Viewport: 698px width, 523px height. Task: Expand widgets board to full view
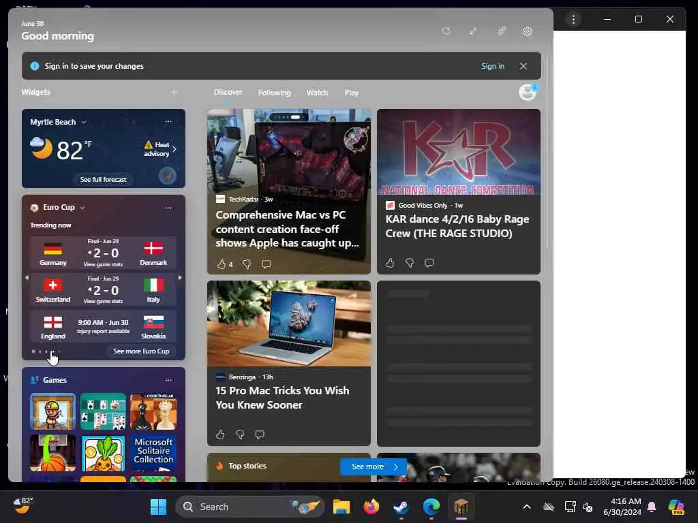(x=473, y=31)
